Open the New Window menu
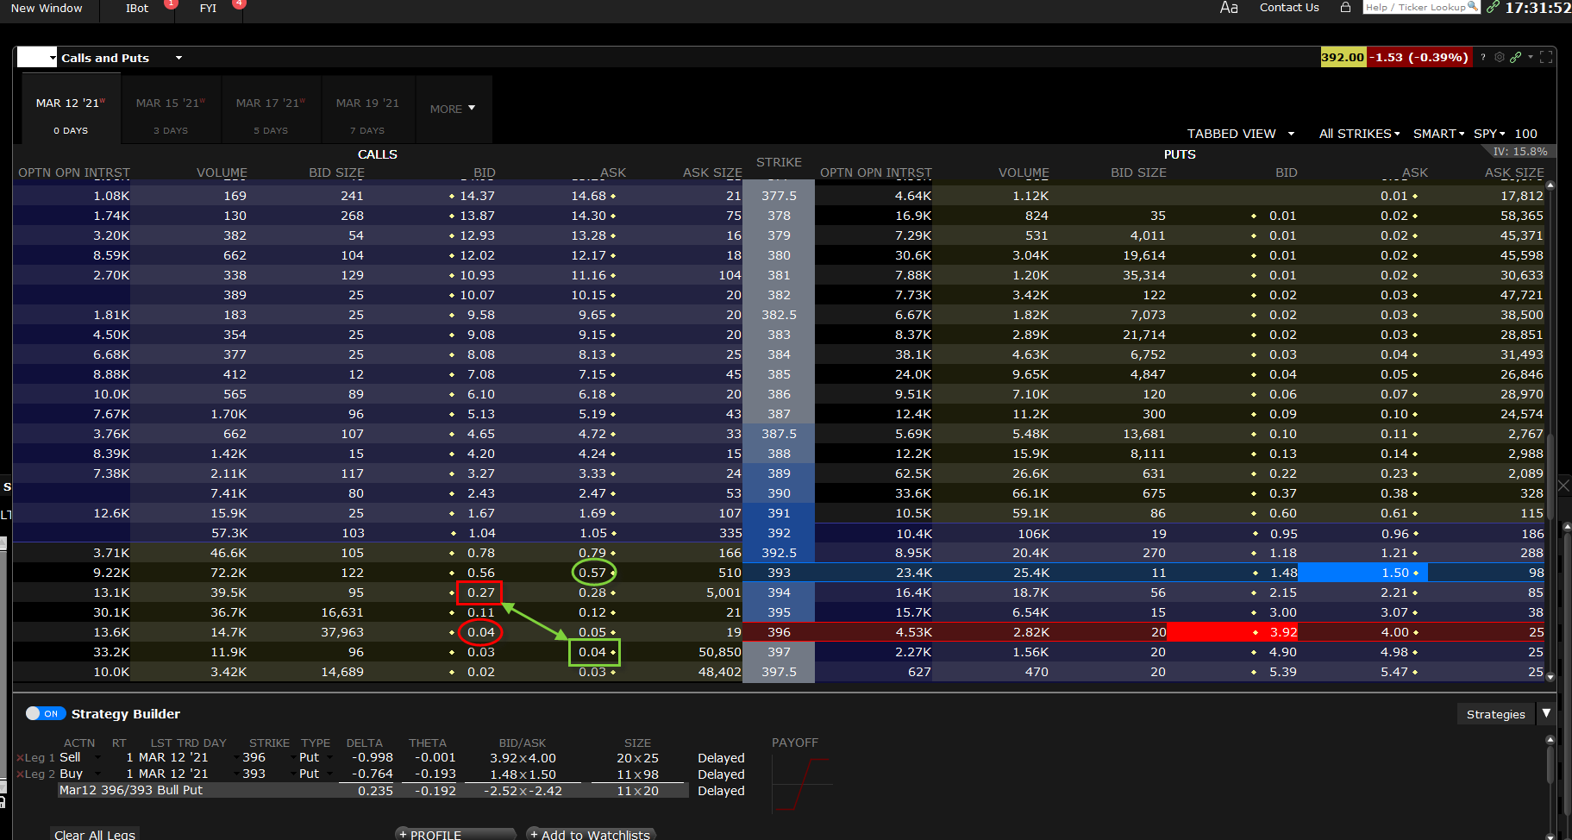The height and width of the screenshot is (840, 1572). pos(47,8)
